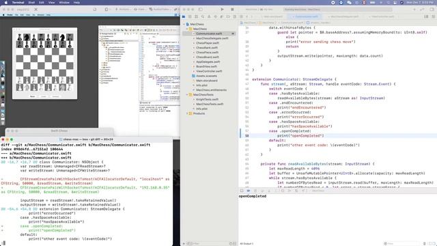Open the Source Control navigator icon
437x246 pixels.
(x=190, y=16)
